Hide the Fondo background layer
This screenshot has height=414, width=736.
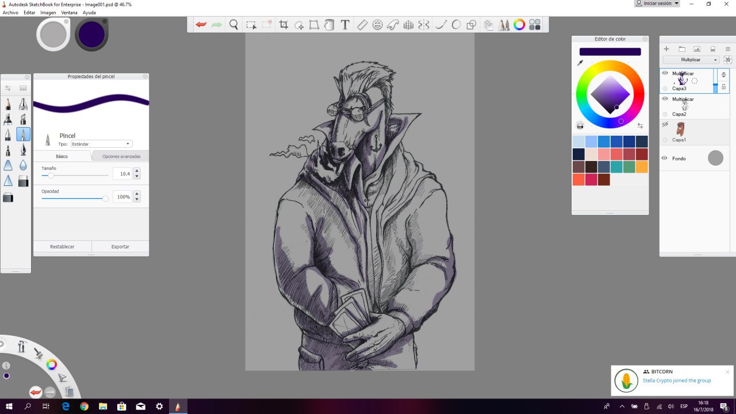[665, 158]
